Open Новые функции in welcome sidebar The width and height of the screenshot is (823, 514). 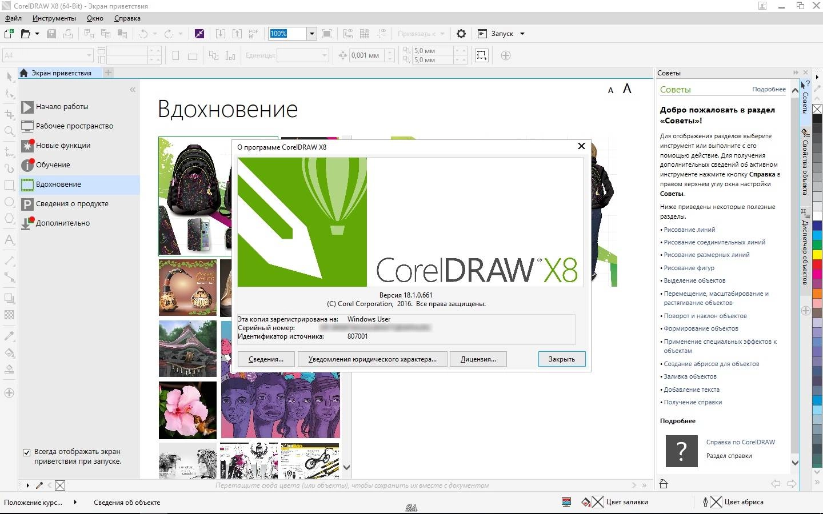pyautogui.click(x=79, y=146)
